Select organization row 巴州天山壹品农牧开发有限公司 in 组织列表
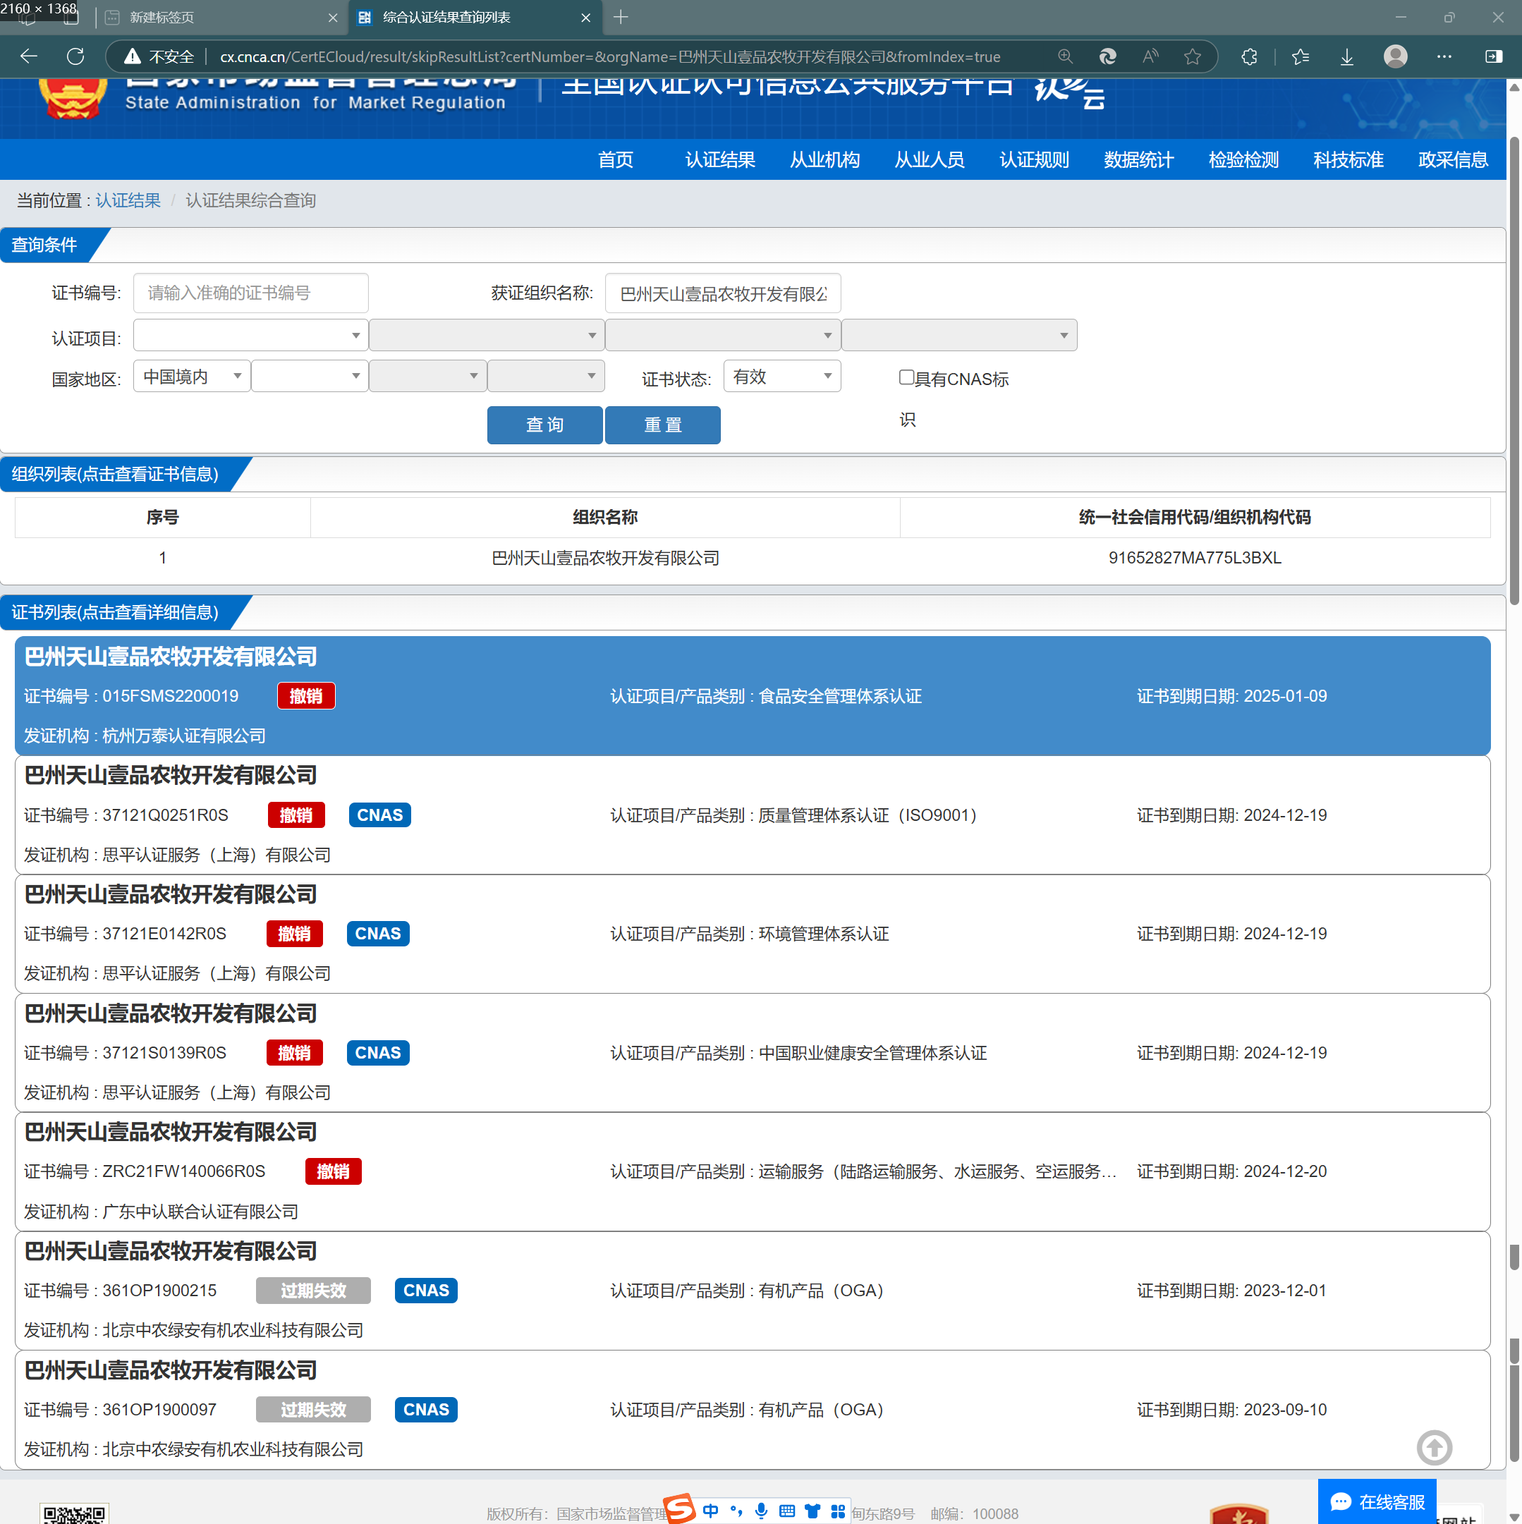The height and width of the screenshot is (1524, 1522). click(x=753, y=558)
